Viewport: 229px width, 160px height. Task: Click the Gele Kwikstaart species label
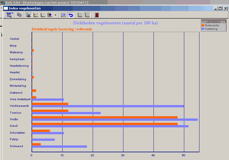coord(20,99)
